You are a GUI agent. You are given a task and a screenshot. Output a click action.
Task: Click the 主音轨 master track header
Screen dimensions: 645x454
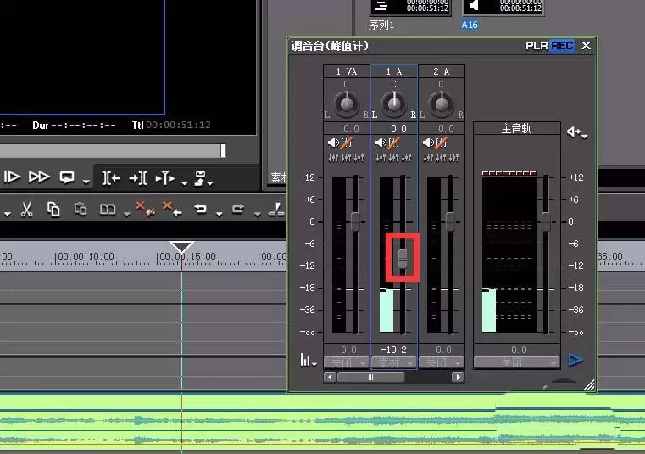click(x=517, y=129)
